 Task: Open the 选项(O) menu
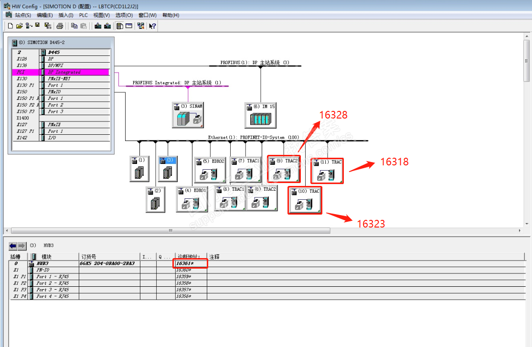[124, 15]
